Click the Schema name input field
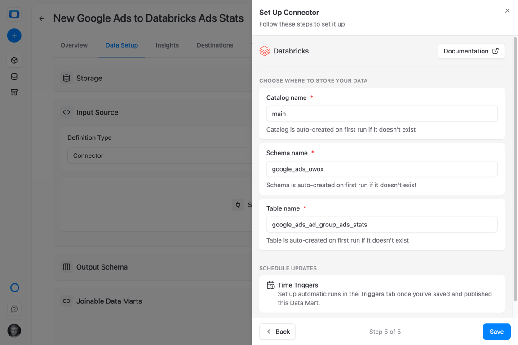 pyautogui.click(x=382, y=169)
